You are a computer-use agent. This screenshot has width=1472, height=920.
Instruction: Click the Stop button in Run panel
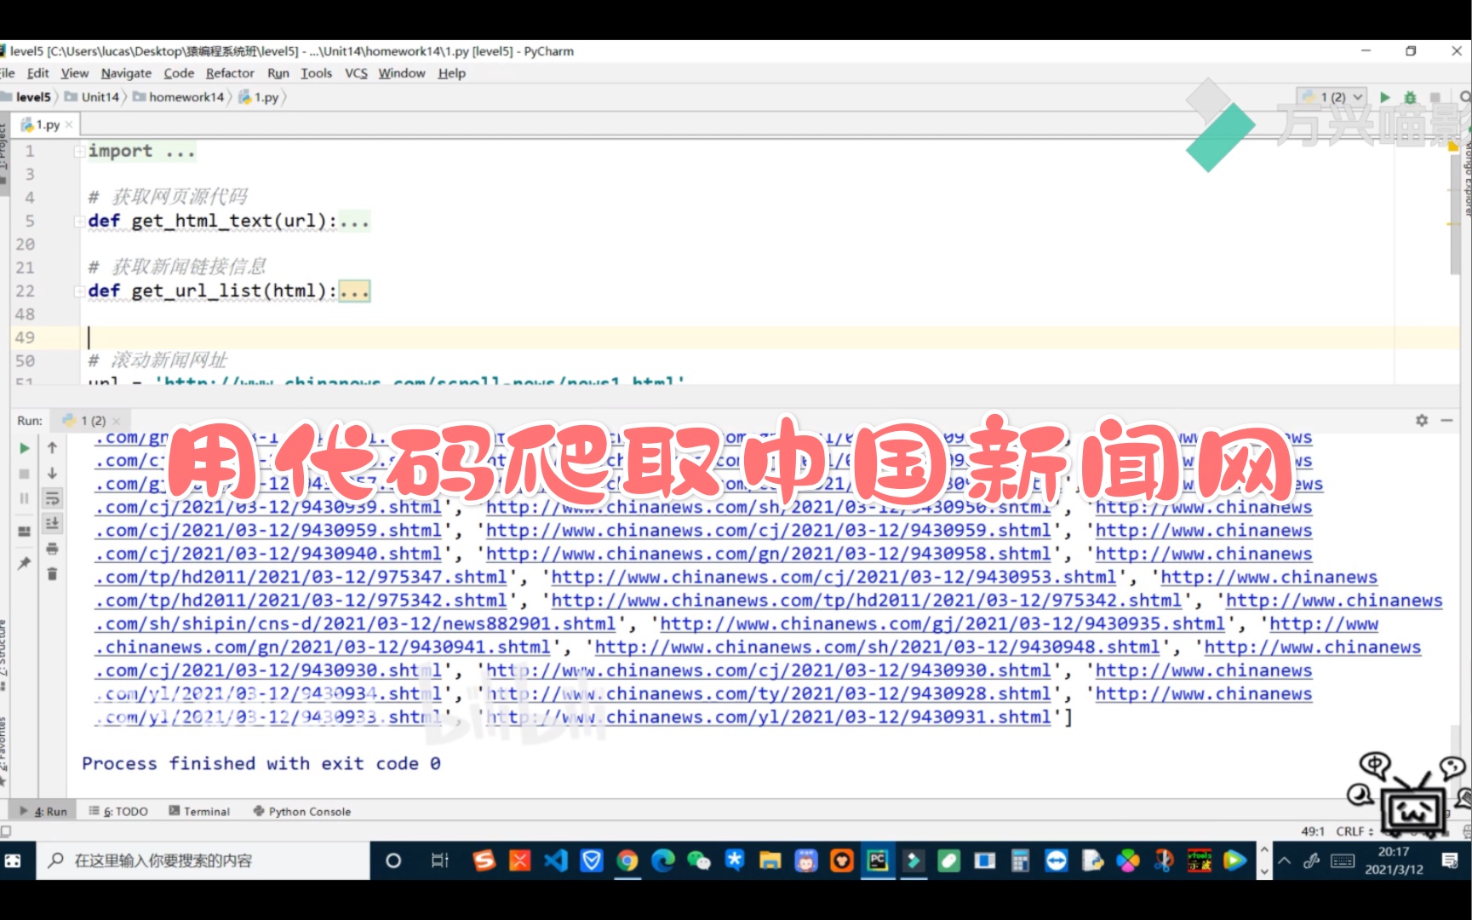[x=25, y=474]
